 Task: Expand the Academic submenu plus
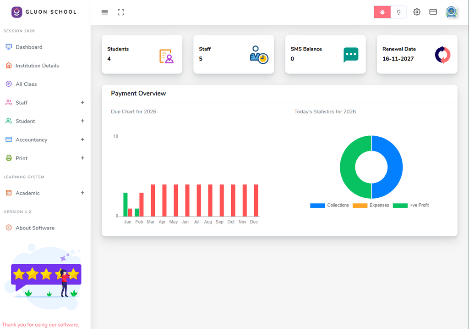pyautogui.click(x=82, y=193)
